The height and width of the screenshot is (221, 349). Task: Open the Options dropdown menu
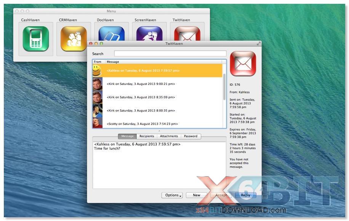(x=172, y=195)
